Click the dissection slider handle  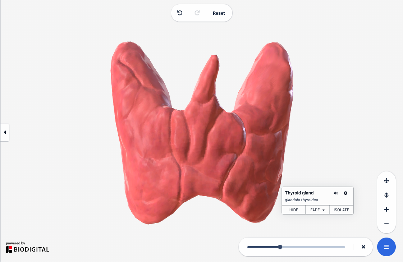pos(280,247)
